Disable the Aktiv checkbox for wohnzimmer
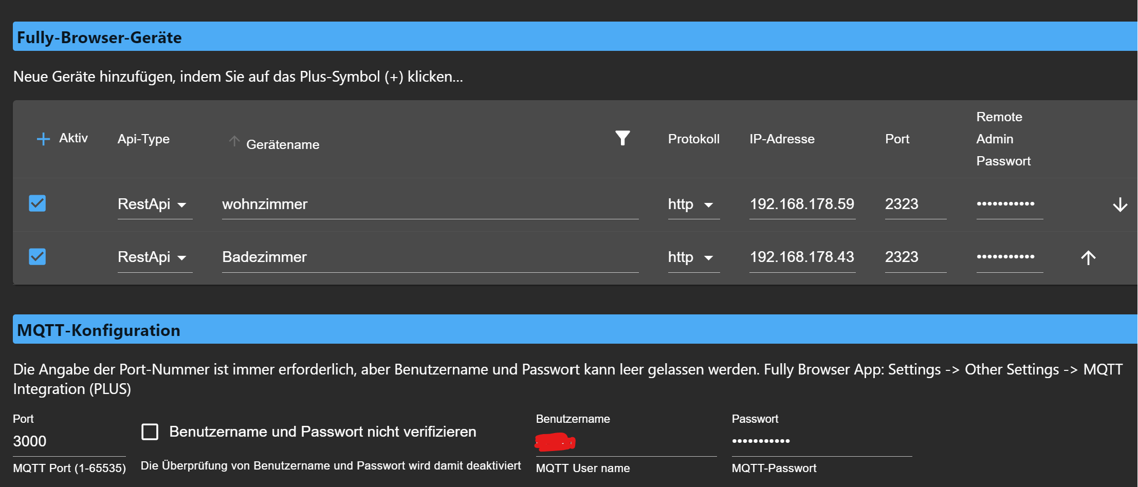The height and width of the screenshot is (487, 1138). click(x=36, y=203)
